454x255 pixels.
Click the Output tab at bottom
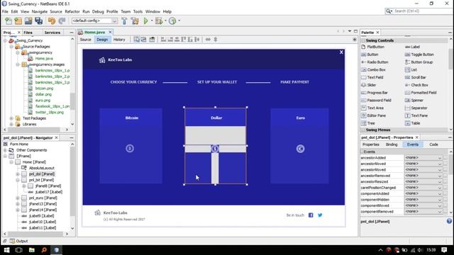click(x=19, y=241)
